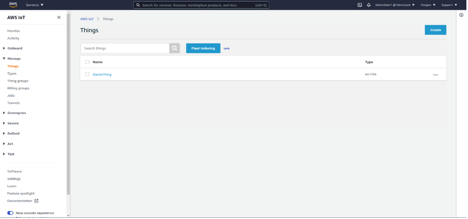Open the CloudShell terminal icon

coord(360,5)
